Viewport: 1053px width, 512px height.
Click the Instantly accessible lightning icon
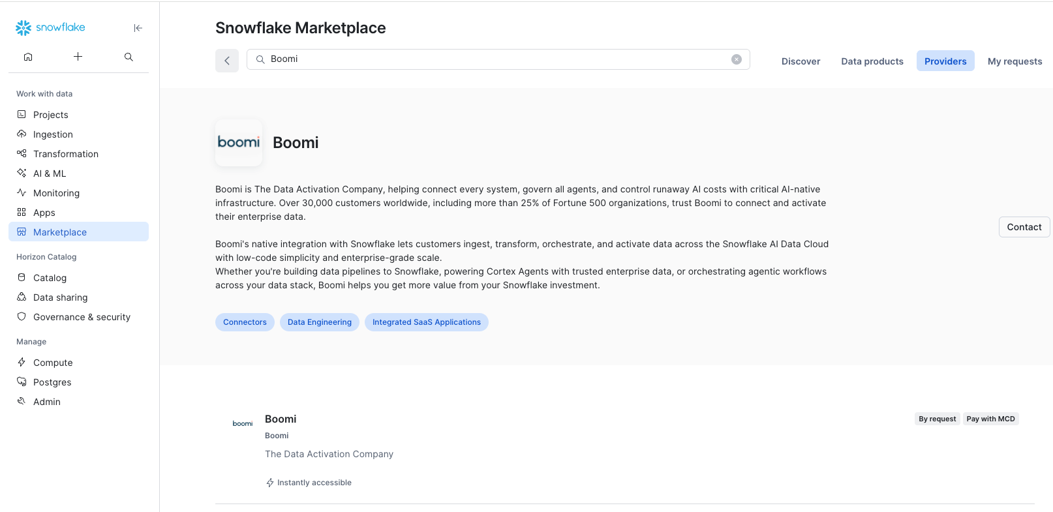(270, 483)
